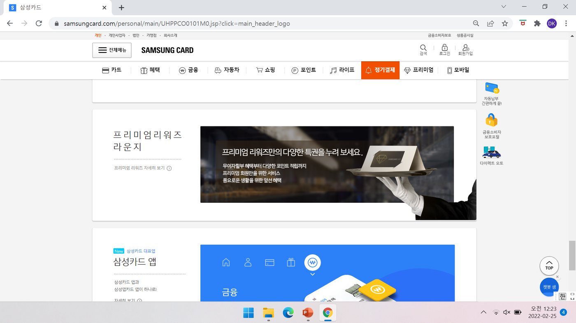
Task: Open PowerPoint from taskbar
Action: (308, 313)
